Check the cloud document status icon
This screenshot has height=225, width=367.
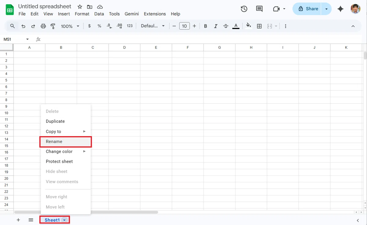(100, 7)
